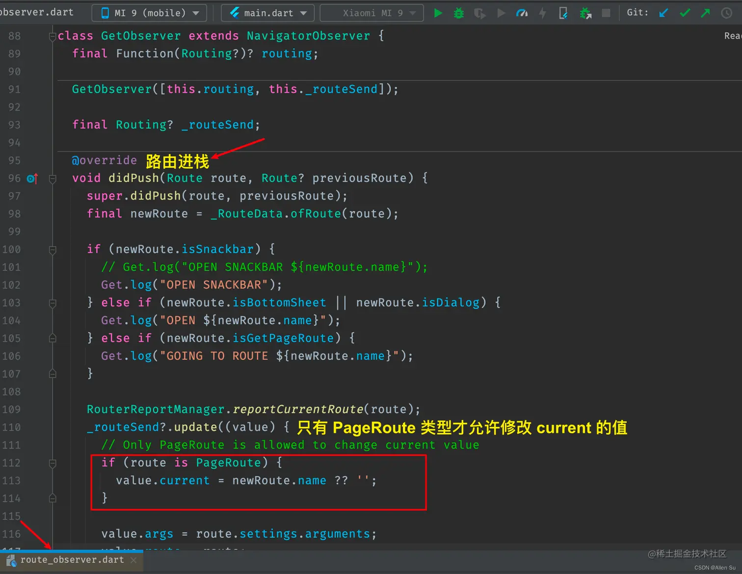Click the GetObserver class name on line 88
The width and height of the screenshot is (742, 574).
click(x=141, y=36)
